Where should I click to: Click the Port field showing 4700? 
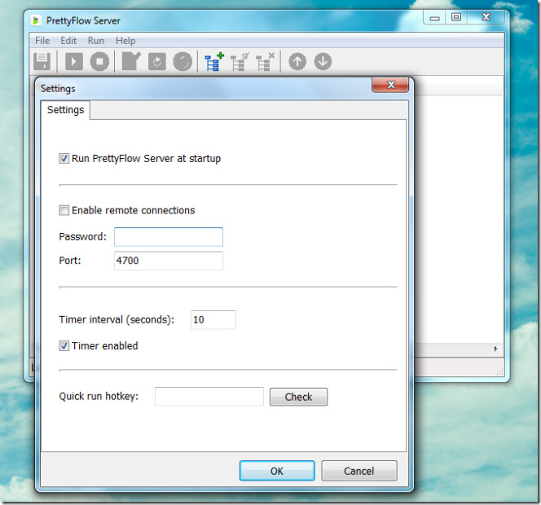click(x=169, y=261)
